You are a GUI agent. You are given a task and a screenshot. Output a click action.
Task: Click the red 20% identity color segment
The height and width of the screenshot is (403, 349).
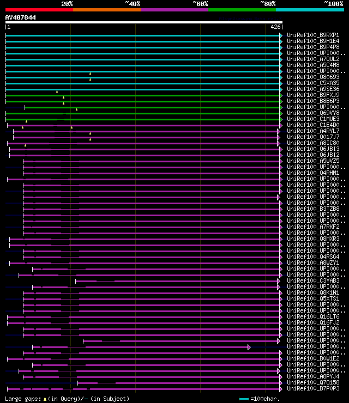coord(39,10)
